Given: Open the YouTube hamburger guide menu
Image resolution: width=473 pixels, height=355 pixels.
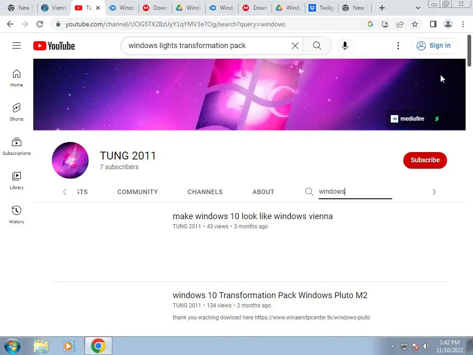Looking at the screenshot, I should 17,46.
